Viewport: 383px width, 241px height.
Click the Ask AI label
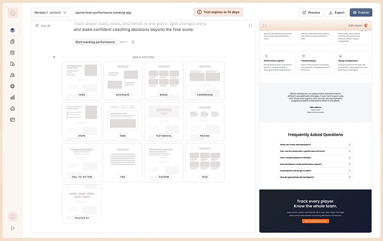tap(45, 26)
